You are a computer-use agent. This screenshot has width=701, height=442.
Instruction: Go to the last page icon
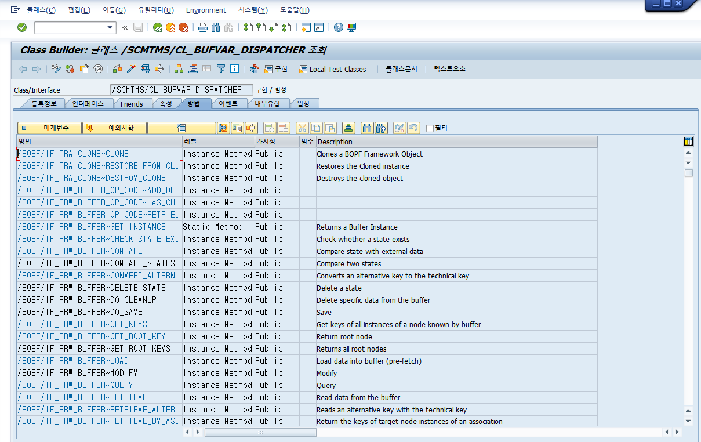pos(286,27)
